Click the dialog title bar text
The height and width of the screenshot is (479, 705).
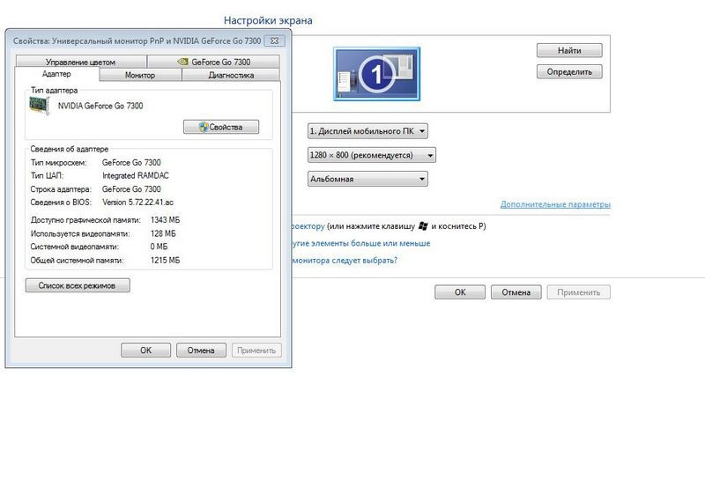tap(137, 41)
